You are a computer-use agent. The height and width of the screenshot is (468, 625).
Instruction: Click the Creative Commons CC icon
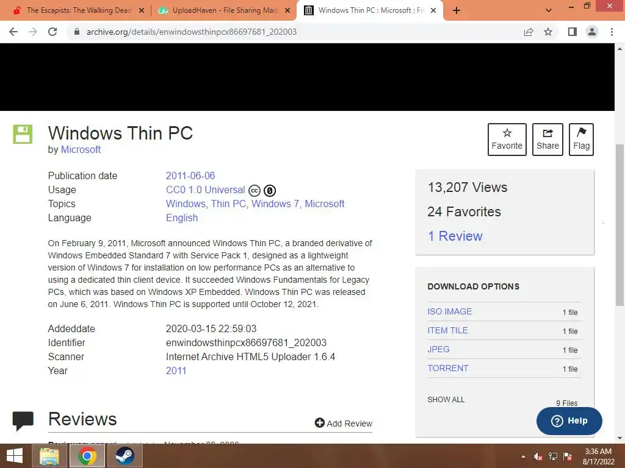tap(255, 191)
